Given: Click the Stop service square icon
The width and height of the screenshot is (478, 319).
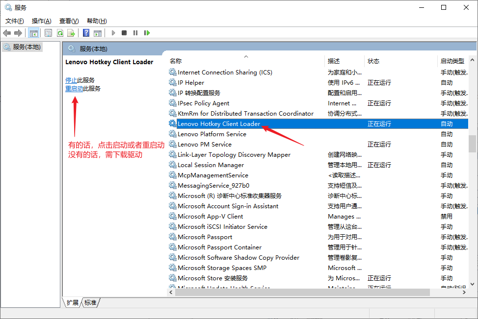Looking at the screenshot, I should point(124,33).
